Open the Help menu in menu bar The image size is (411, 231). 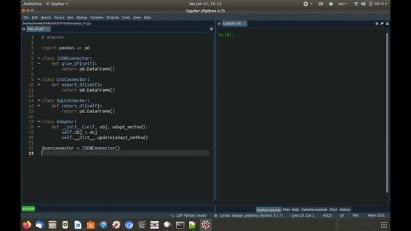click(147, 17)
